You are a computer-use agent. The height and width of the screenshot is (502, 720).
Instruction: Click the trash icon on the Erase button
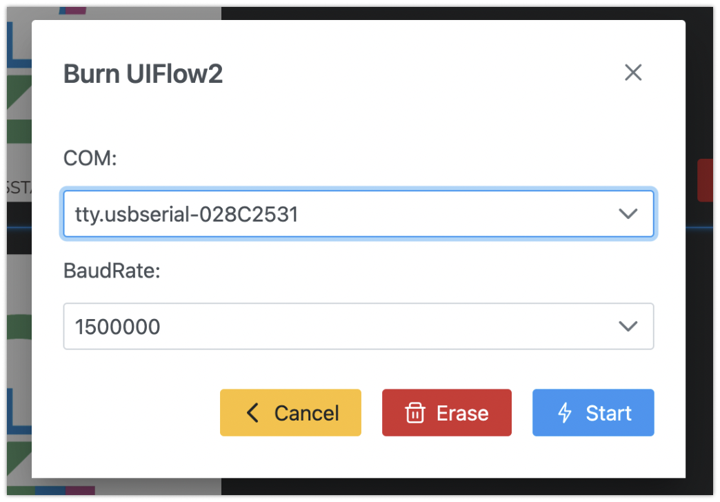(414, 413)
